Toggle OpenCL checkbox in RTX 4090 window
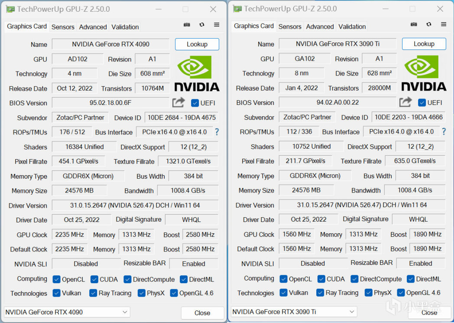 56,279
